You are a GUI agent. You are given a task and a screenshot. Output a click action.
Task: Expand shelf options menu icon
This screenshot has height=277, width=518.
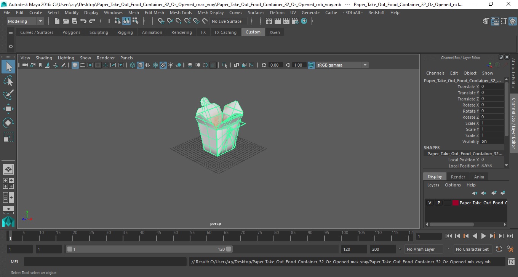11,33
